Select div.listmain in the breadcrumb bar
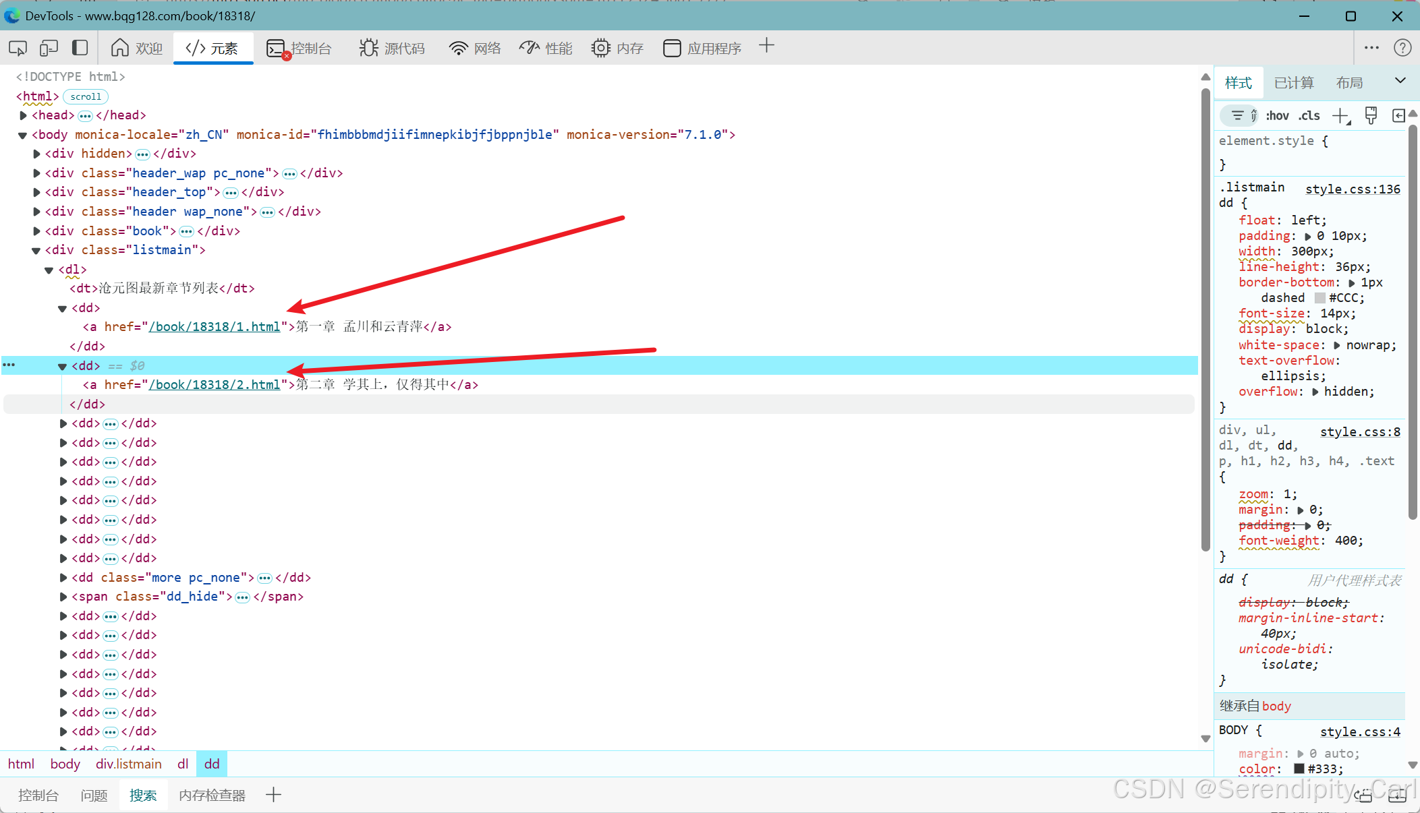Image resolution: width=1420 pixels, height=813 pixels. pyautogui.click(x=129, y=764)
